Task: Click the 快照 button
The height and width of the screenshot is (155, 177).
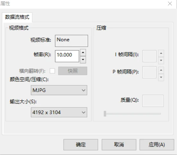Action: (73, 71)
